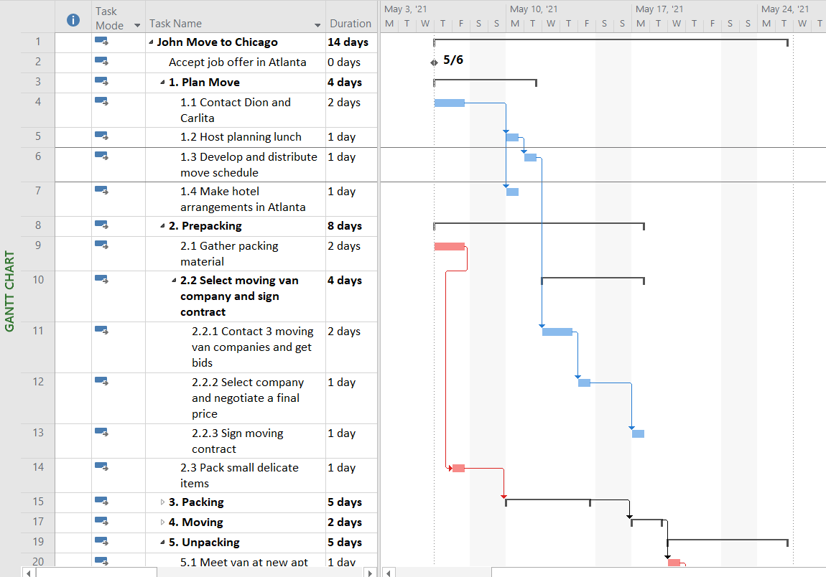Click the Task Mode icon for "2.1 Gather packing material"
The height and width of the screenshot is (577, 826).
[101, 245]
